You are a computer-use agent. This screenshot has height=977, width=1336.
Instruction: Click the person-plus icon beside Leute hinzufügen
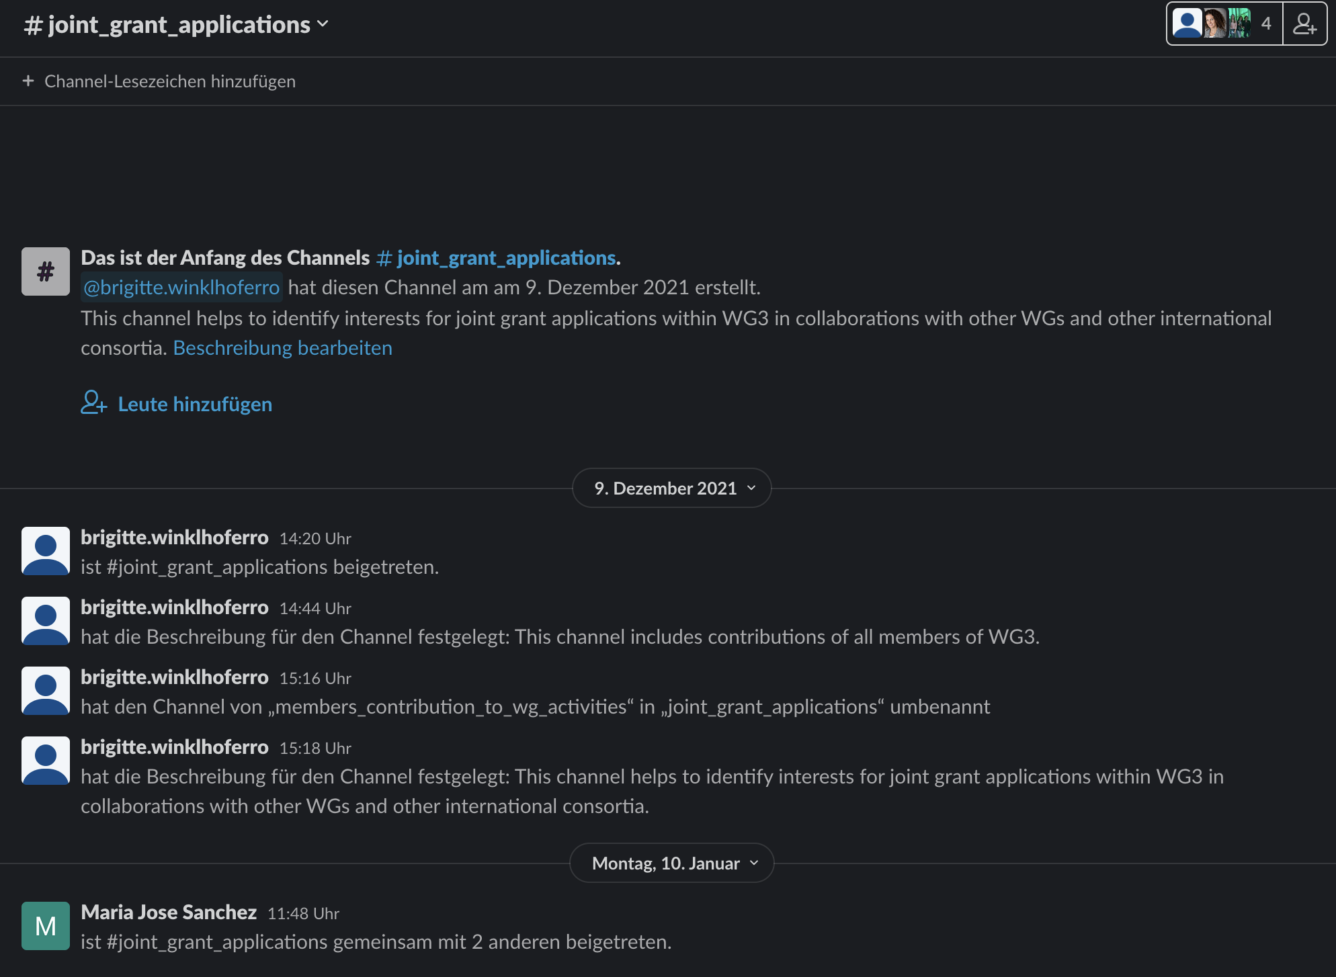(x=94, y=403)
